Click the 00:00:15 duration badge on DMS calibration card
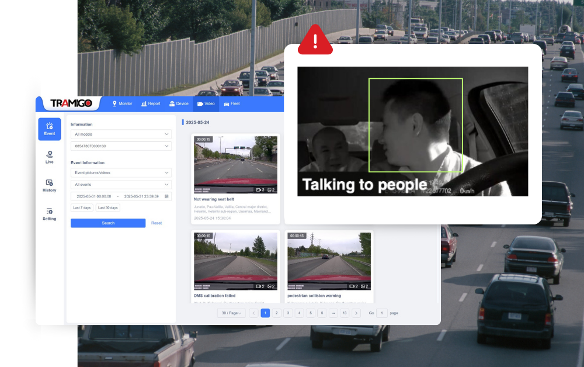Screen dimensions: 584x367 (203, 236)
